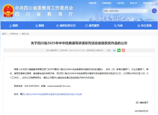Share via the Weibo icon

point(123,50)
